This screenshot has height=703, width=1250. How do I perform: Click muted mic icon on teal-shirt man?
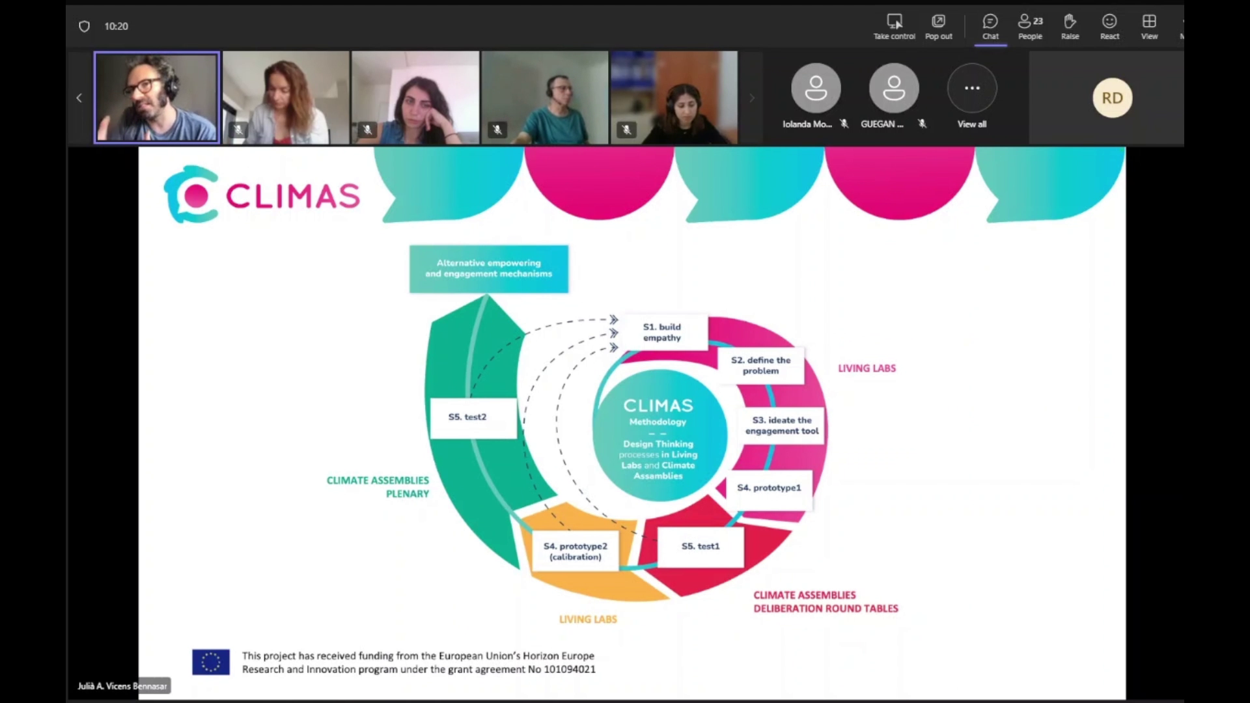[497, 130]
